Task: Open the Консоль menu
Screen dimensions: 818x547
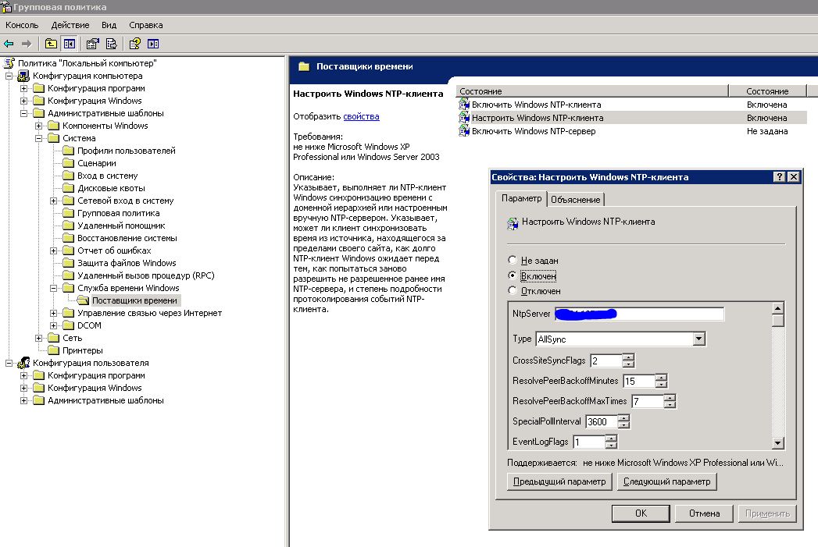Action: pyautogui.click(x=22, y=25)
